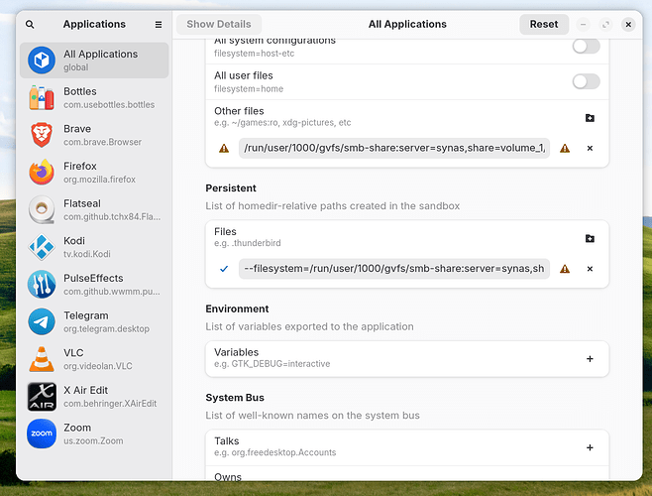
Task: Select Brave in the application list
Action: point(95,135)
